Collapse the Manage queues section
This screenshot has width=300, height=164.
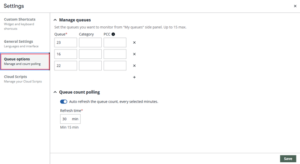(x=55, y=20)
